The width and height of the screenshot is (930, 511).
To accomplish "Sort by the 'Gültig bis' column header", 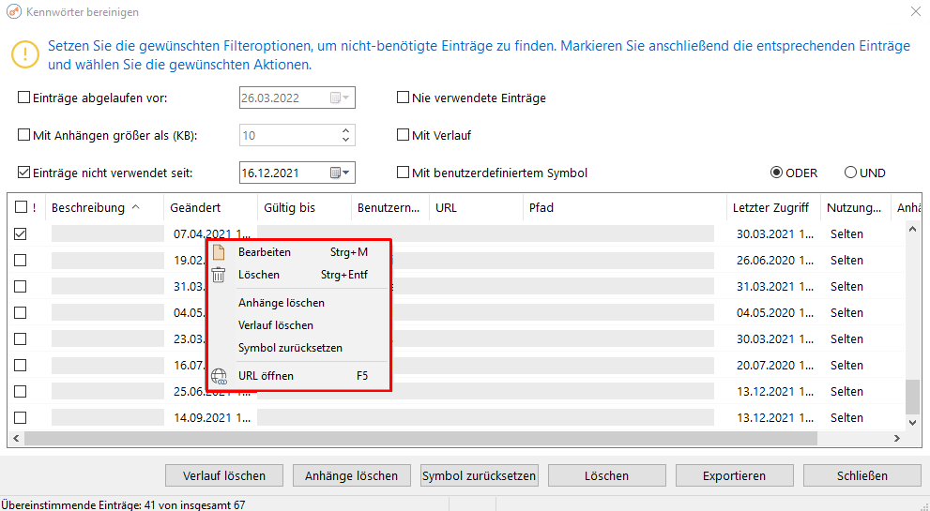I will [304, 207].
